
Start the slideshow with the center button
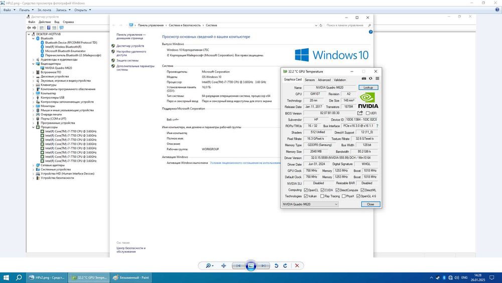click(251, 266)
